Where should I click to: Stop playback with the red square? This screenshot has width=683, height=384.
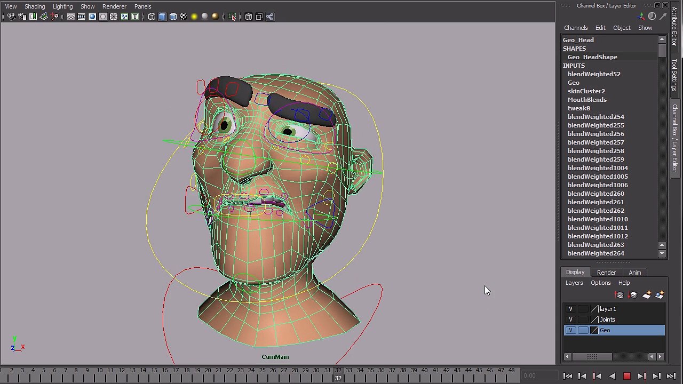tap(627, 376)
